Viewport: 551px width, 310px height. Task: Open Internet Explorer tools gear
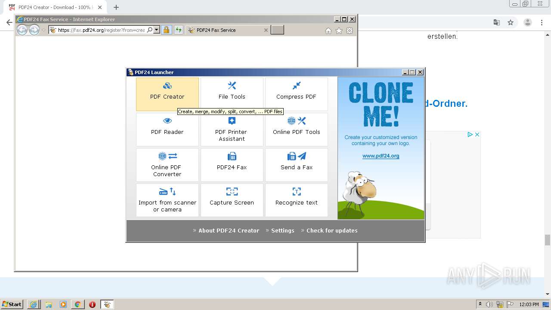[350, 31]
